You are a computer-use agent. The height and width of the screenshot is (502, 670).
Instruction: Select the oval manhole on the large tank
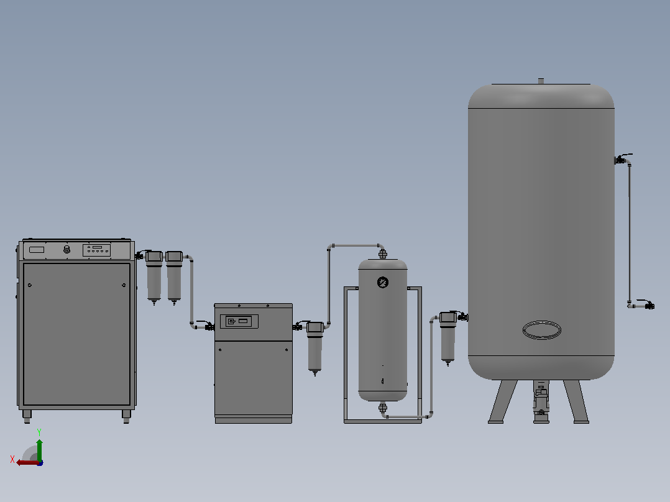click(x=542, y=330)
